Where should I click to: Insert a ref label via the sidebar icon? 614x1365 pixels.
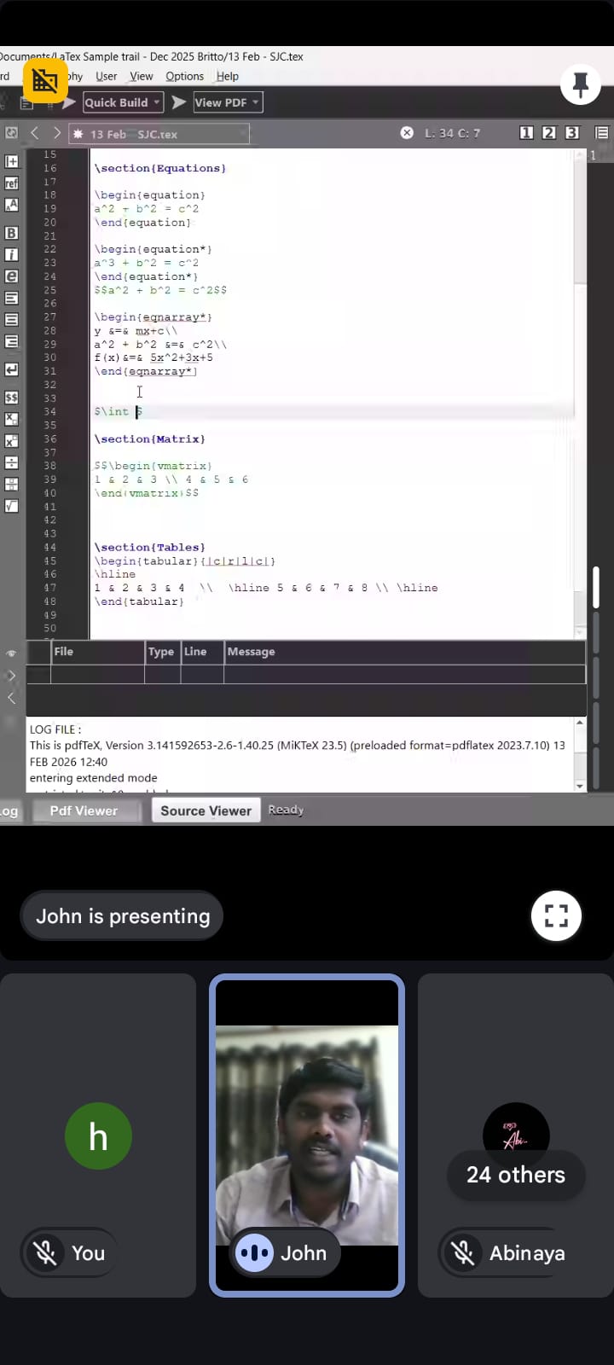coord(11,183)
